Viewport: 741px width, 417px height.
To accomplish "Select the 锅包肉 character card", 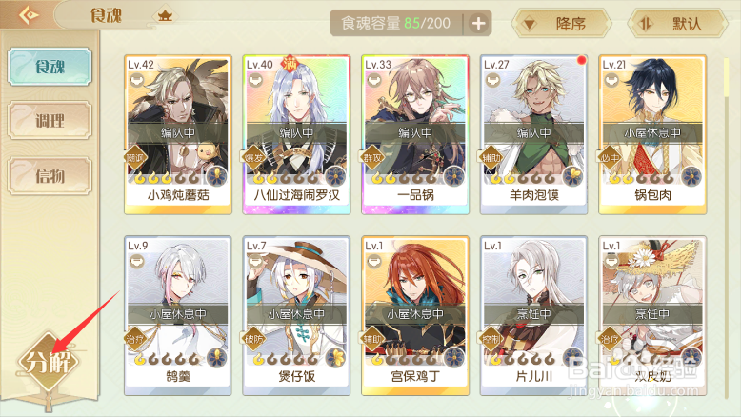I will [x=652, y=134].
